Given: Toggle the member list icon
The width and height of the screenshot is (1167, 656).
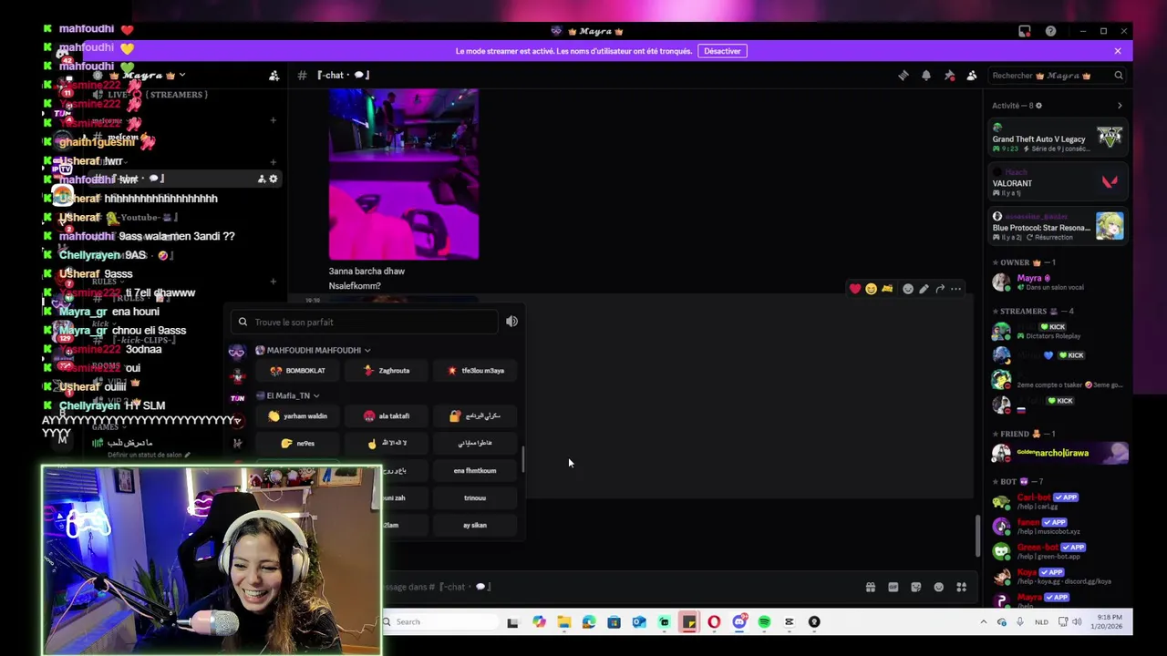Looking at the screenshot, I should [972, 76].
